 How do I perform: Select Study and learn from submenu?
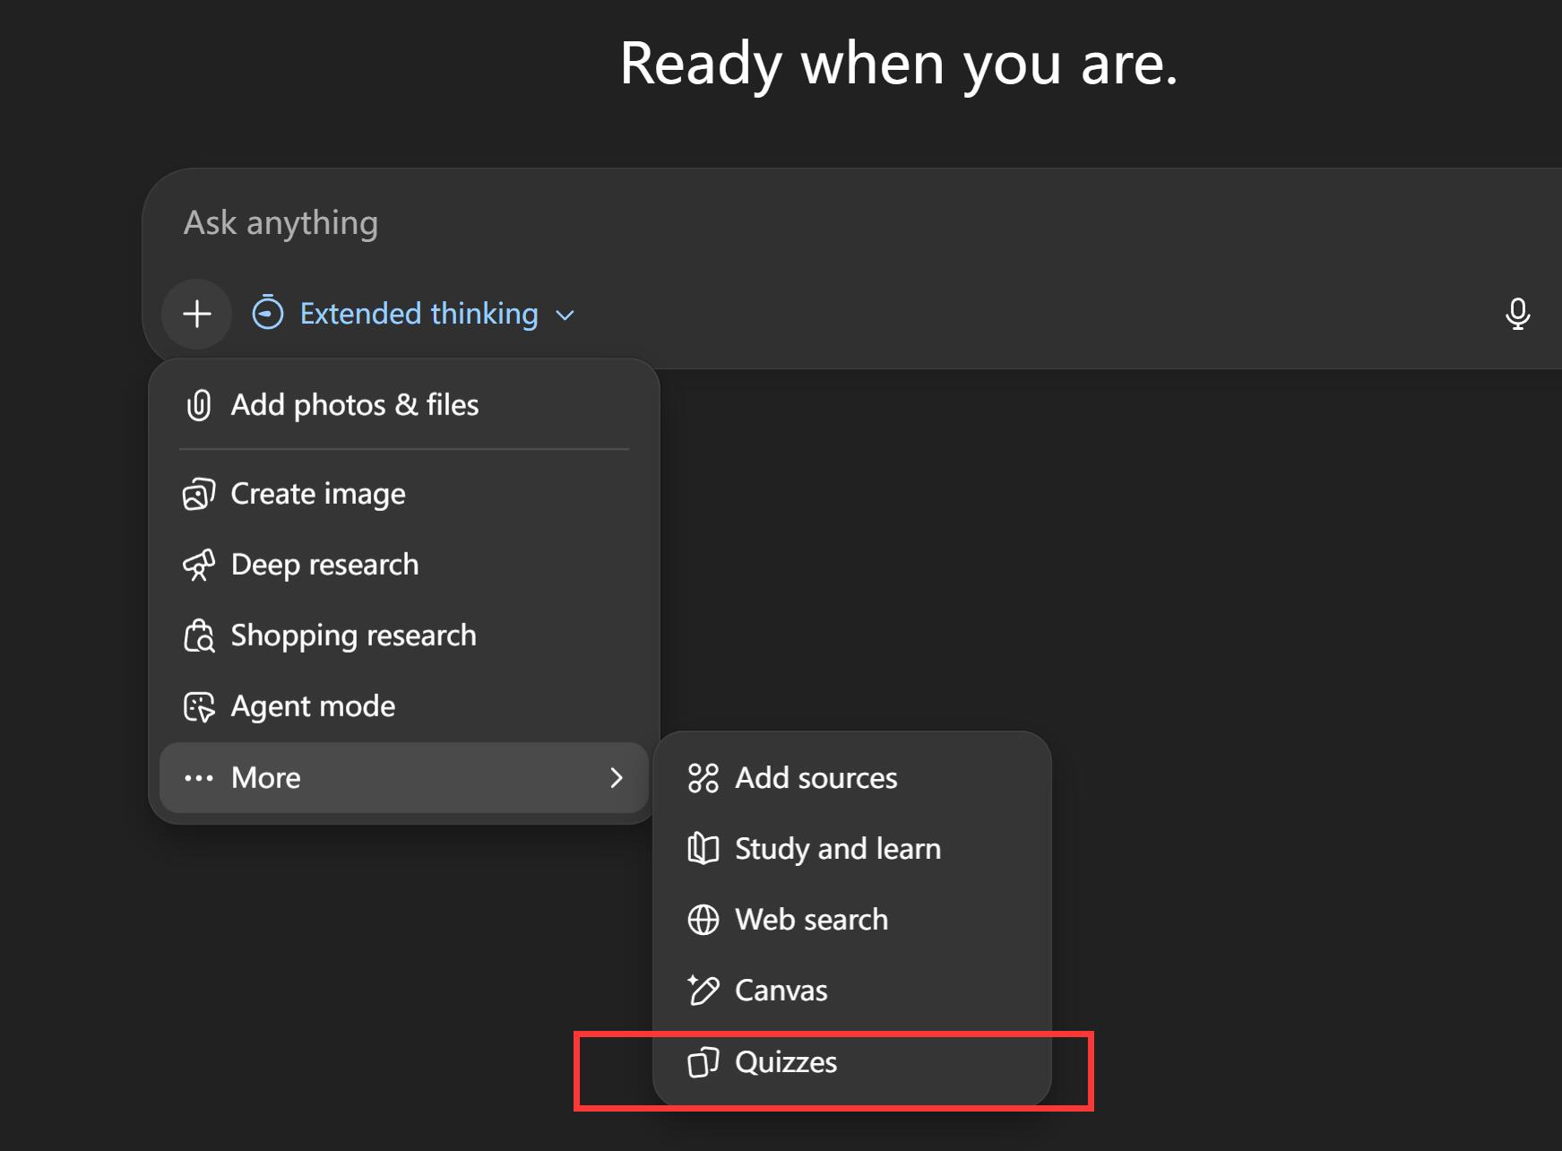click(x=837, y=849)
